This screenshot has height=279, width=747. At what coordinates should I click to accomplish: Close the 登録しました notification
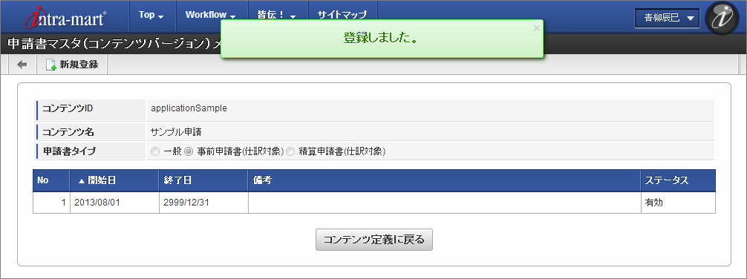tap(536, 28)
